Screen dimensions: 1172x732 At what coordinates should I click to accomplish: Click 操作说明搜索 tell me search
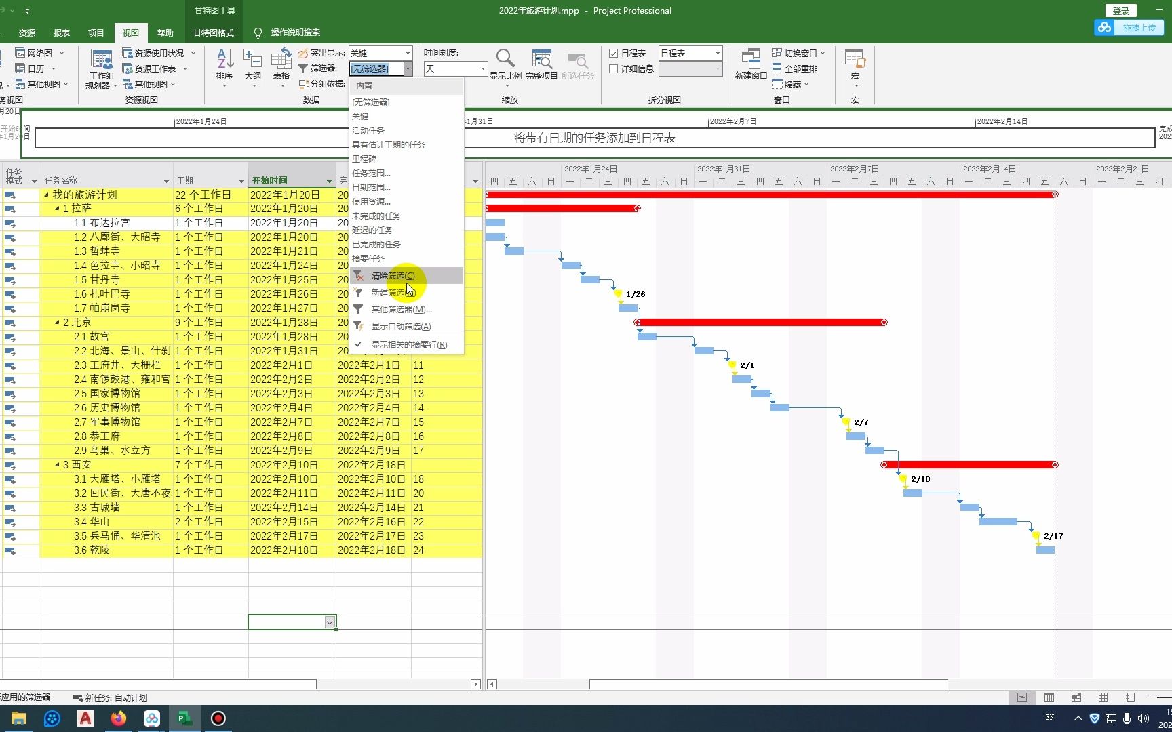(295, 33)
